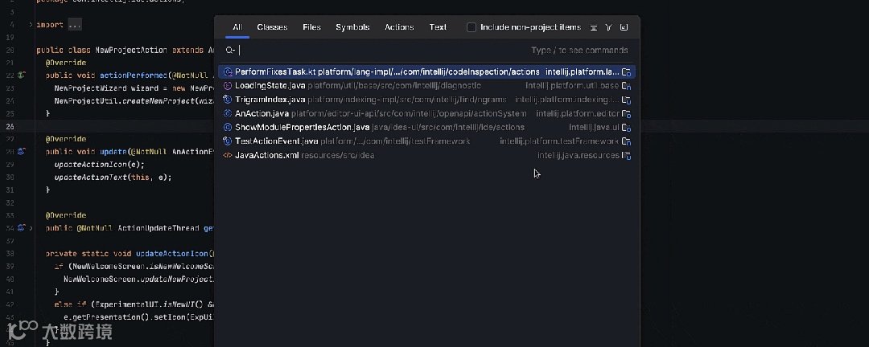Focus the Search Everywhere input field

pos(426,51)
